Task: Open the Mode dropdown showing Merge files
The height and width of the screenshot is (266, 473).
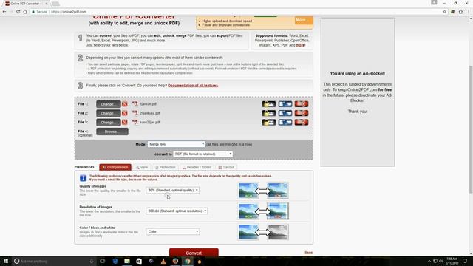Action: tap(176, 144)
